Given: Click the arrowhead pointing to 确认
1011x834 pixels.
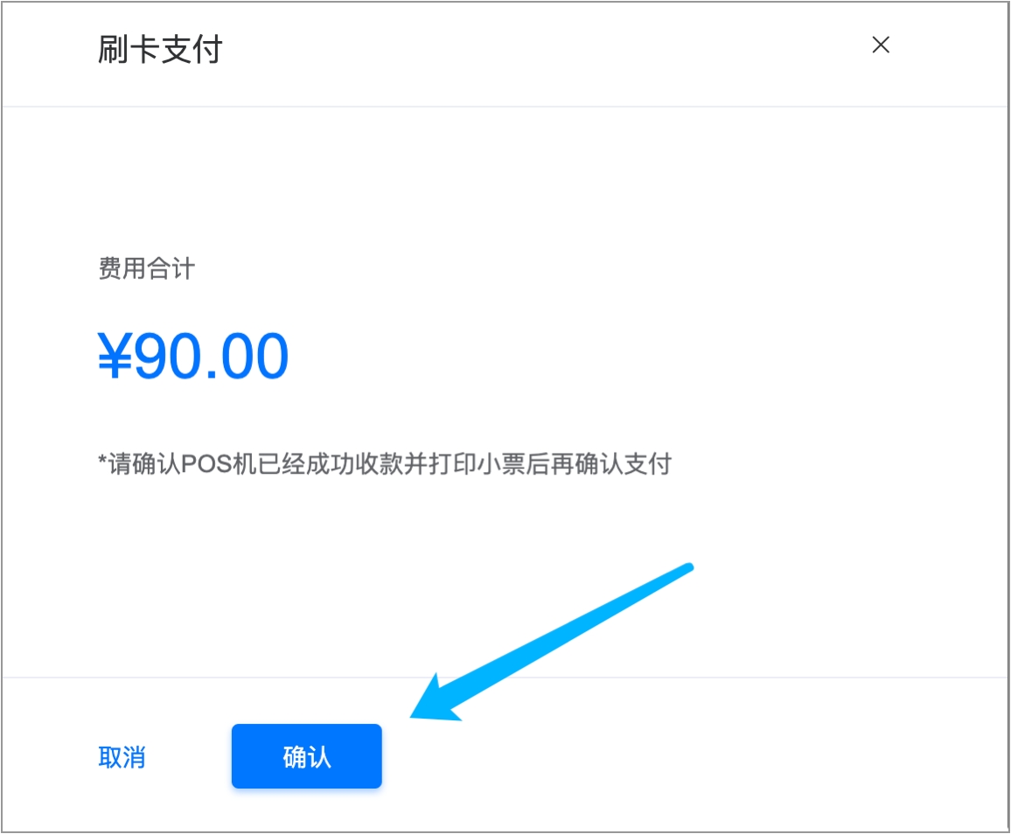Looking at the screenshot, I should 436,701.
